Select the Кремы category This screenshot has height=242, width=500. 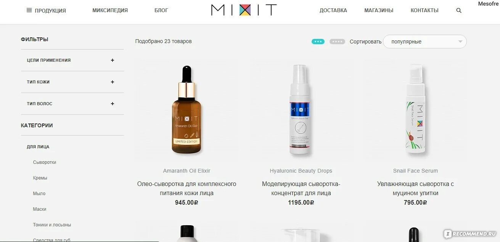tap(40, 178)
